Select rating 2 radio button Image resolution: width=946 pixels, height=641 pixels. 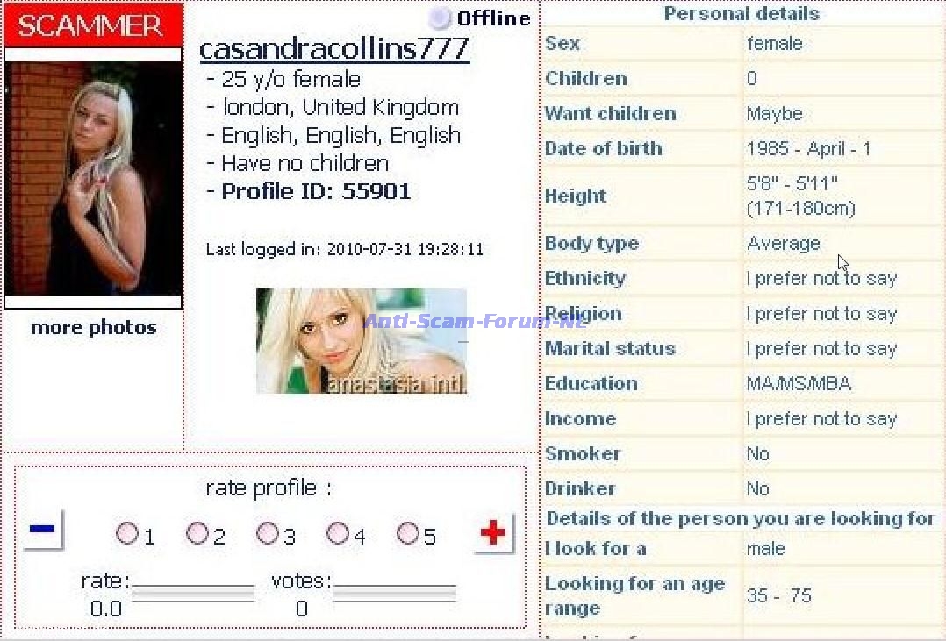tap(197, 533)
